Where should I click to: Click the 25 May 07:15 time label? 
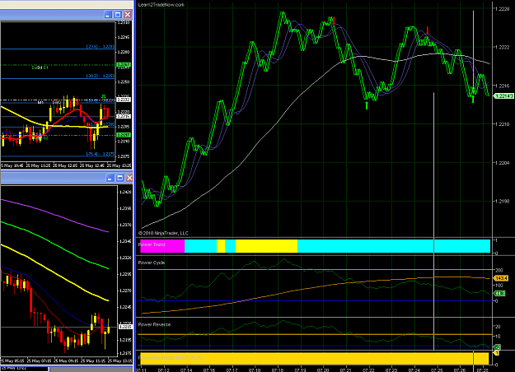coord(39,360)
